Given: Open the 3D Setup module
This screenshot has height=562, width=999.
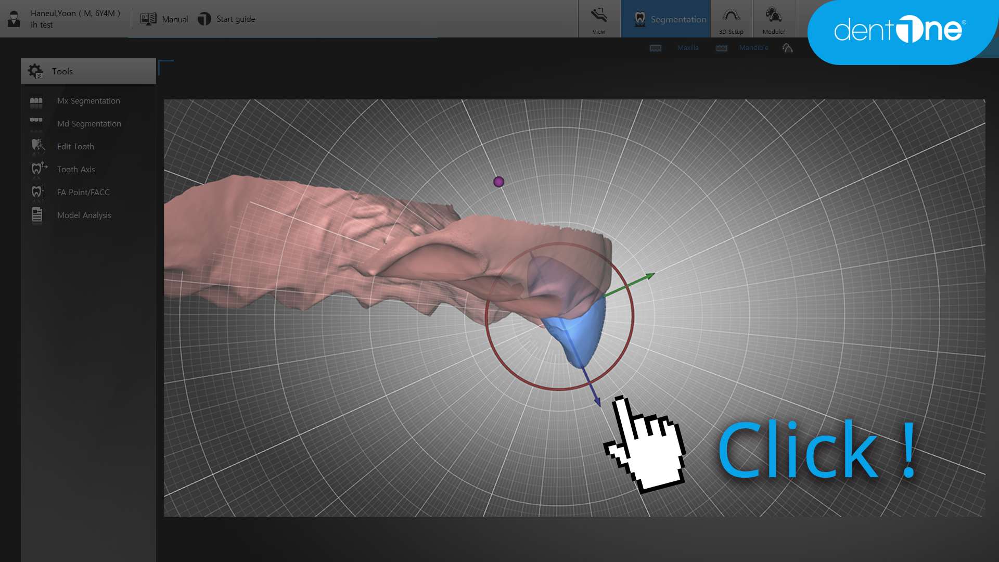Looking at the screenshot, I should pyautogui.click(x=731, y=20).
